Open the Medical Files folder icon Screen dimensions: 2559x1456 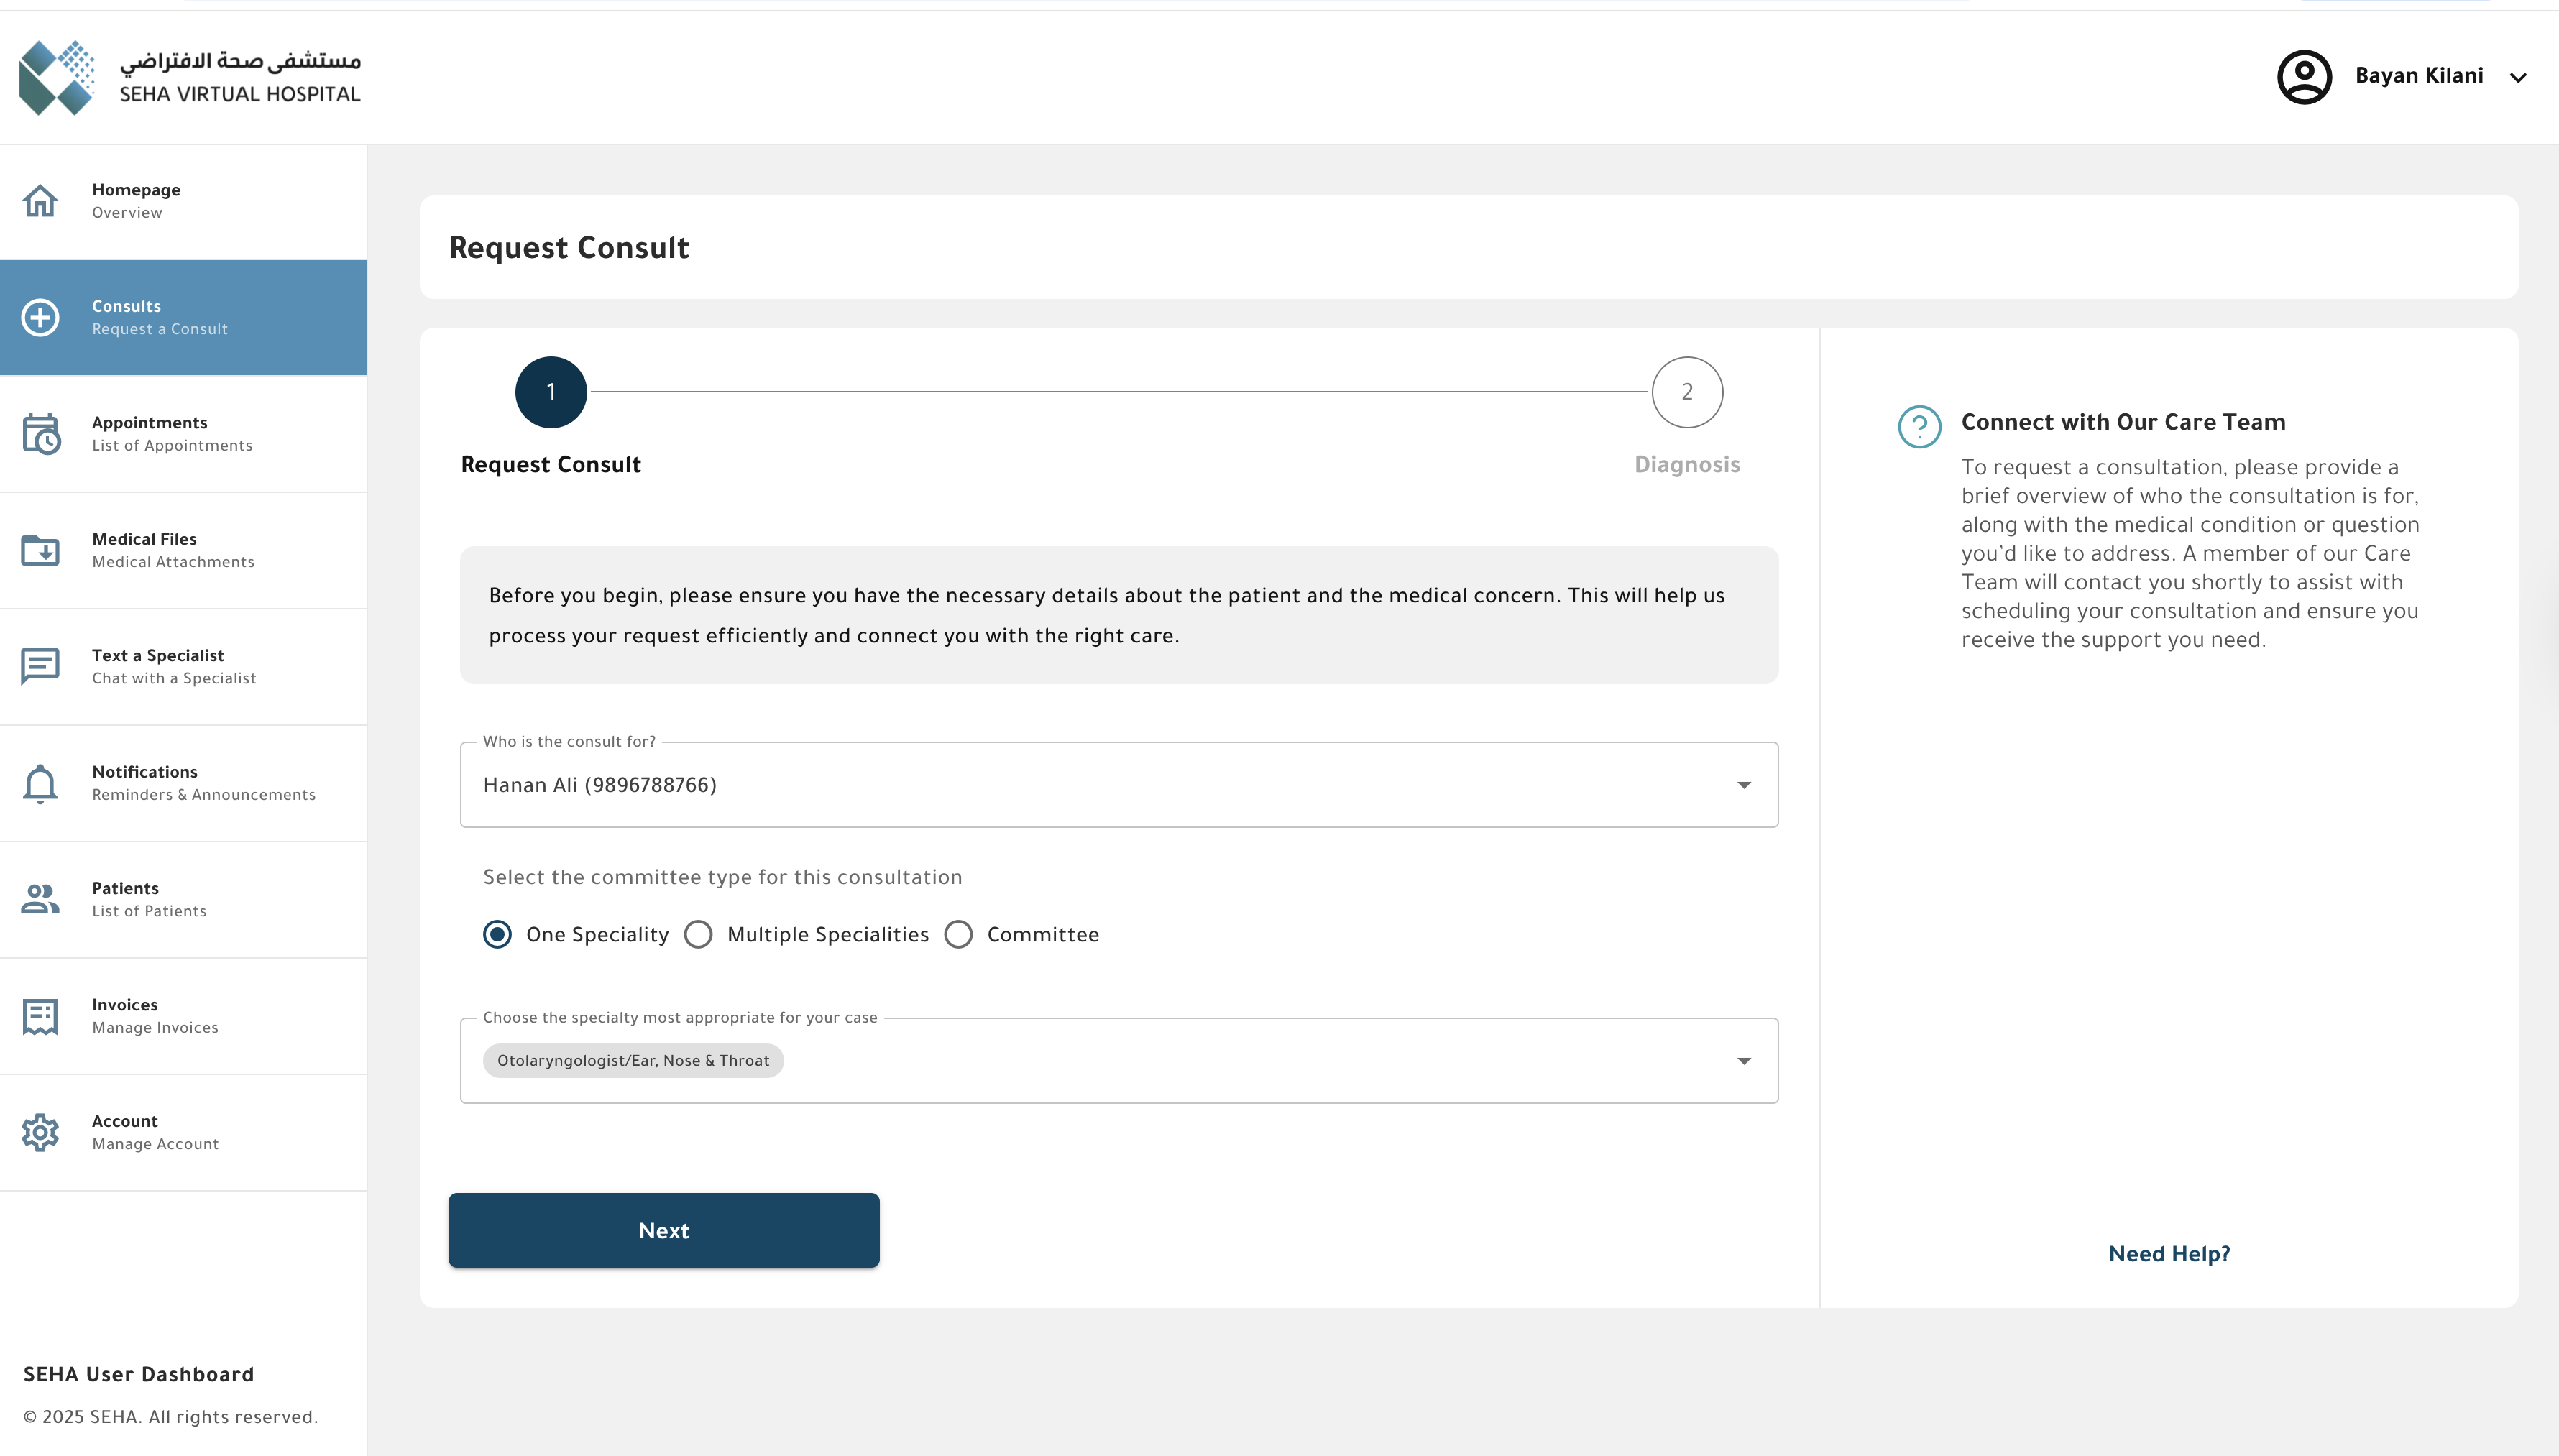[x=40, y=550]
